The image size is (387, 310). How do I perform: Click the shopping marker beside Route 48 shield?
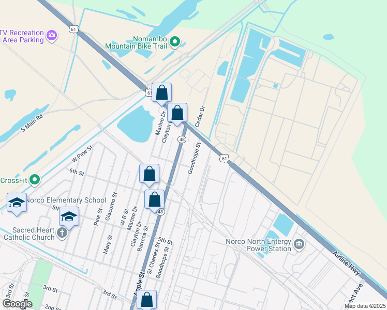point(155,200)
